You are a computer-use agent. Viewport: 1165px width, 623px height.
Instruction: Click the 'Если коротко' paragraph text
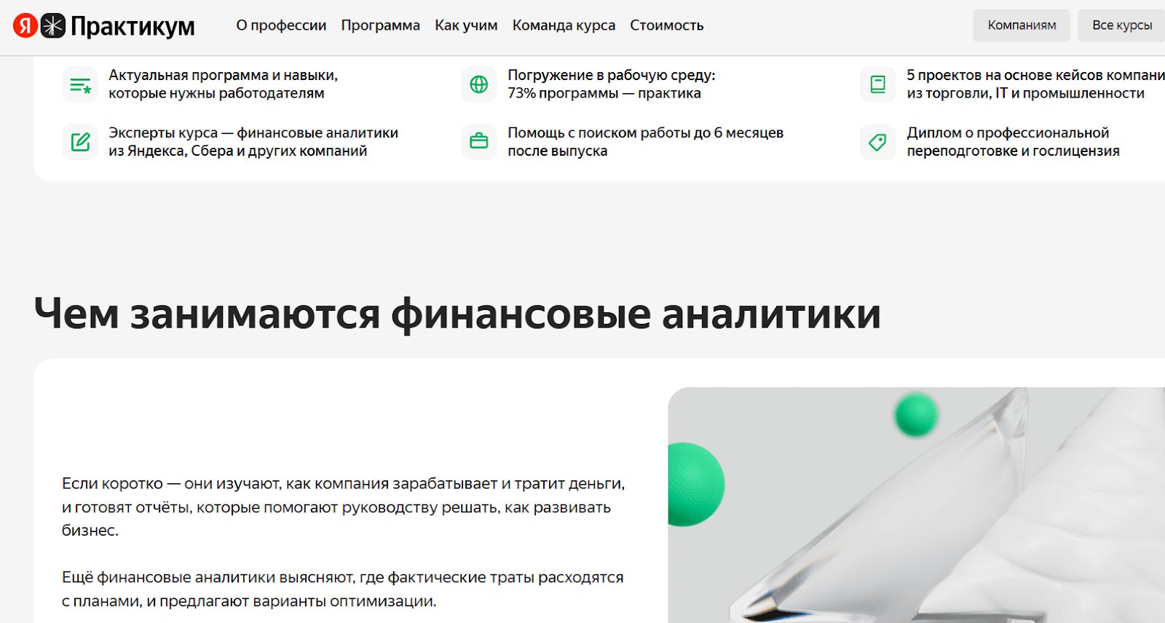tap(343, 507)
